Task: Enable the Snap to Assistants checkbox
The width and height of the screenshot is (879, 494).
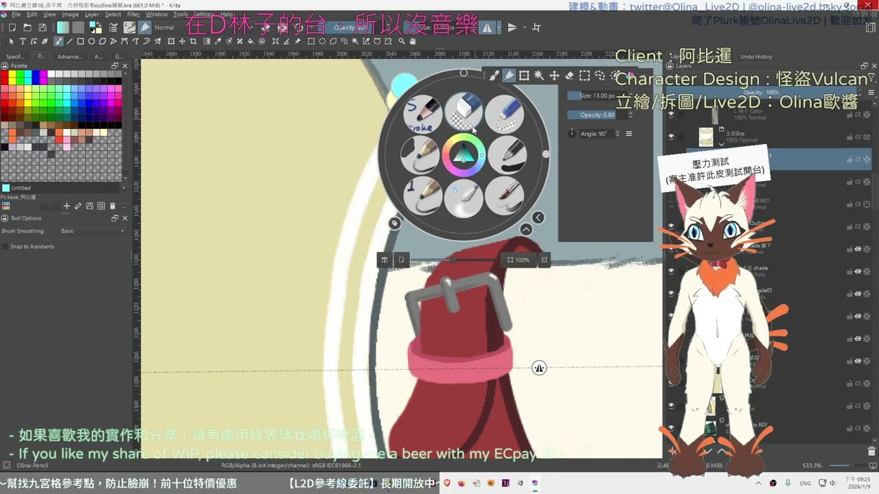Action: point(5,246)
